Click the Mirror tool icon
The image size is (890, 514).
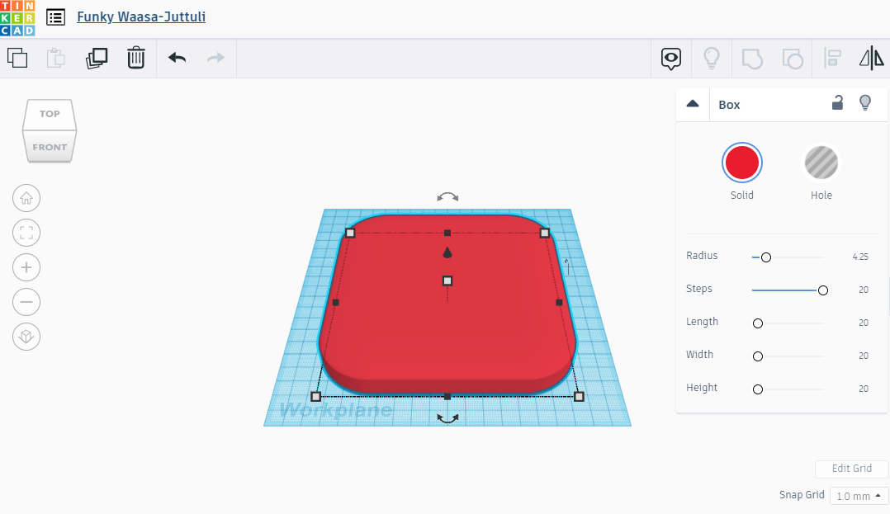871,59
